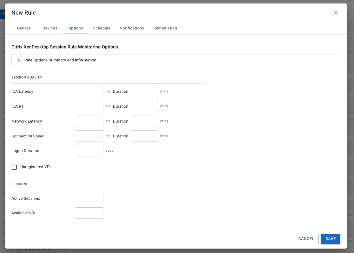Select the Network Latency ms field
The width and height of the screenshot is (354, 253).
coord(90,121)
